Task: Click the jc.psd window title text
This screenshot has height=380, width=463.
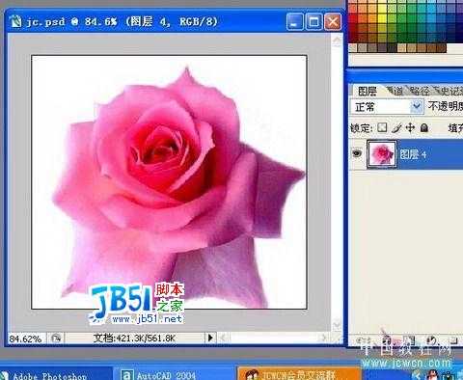Action: (122, 22)
